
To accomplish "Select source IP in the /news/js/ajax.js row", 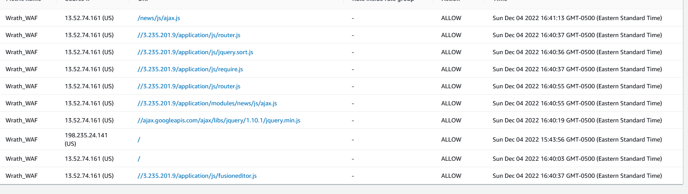I will tap(89, 18).
